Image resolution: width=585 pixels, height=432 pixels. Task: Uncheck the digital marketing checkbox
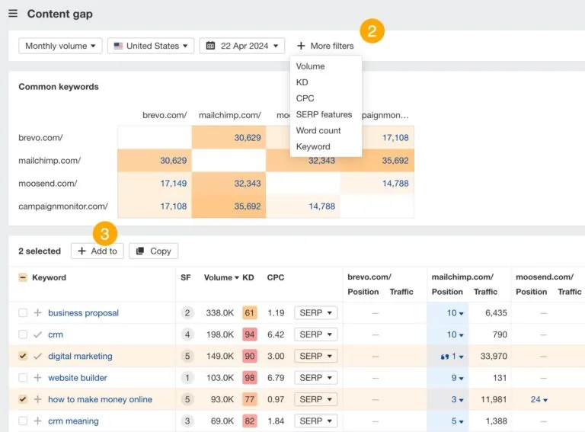tap(23, 357)
